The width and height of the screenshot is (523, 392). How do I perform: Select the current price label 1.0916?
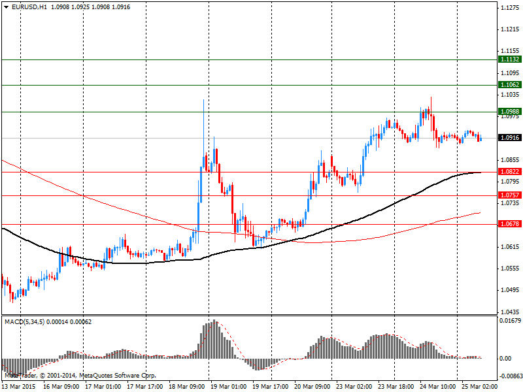coord(509,138)
